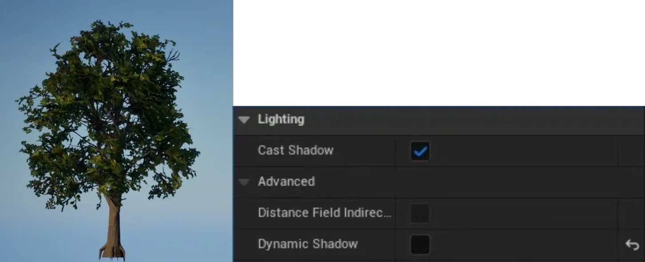The image size is (645, 262).
Task: Tick the greyed Distance Field Indirect checkbox
Action: tap(420, 213)
